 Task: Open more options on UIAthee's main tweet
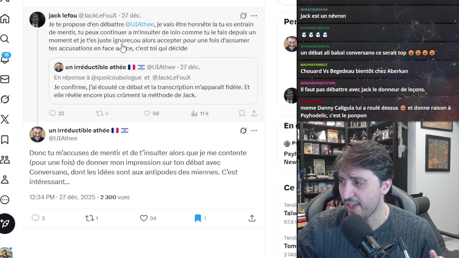click(254, 130)
